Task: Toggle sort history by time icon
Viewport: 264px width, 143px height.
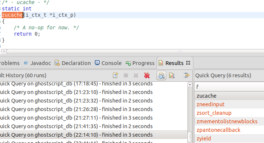Action: (x=161, y=75)
